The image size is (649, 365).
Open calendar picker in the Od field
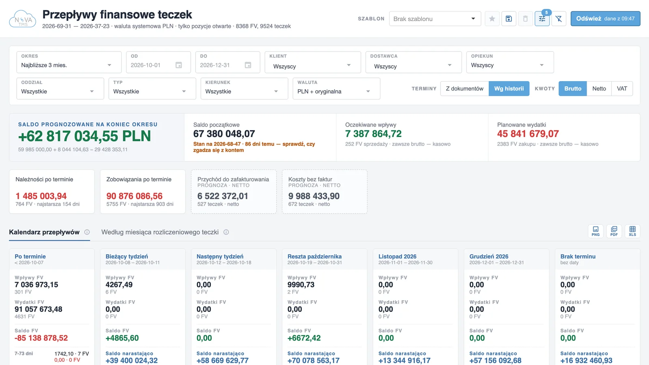[x=178, y=65]
